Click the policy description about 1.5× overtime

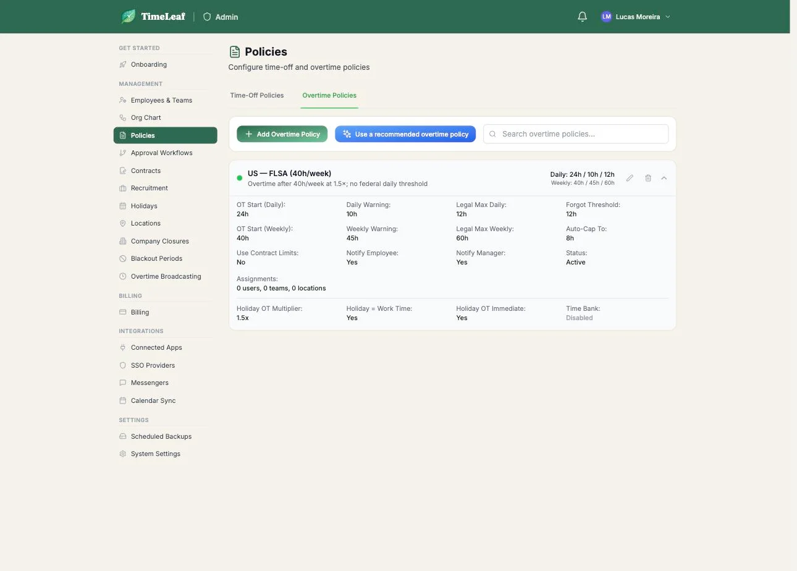337,184
